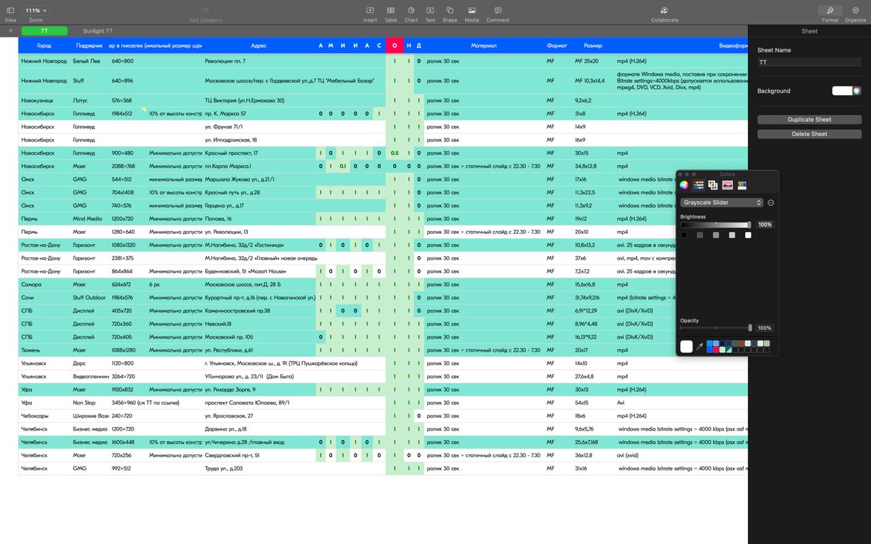Select the 'Белый Лев' contractor cell

tap(90, 61)
